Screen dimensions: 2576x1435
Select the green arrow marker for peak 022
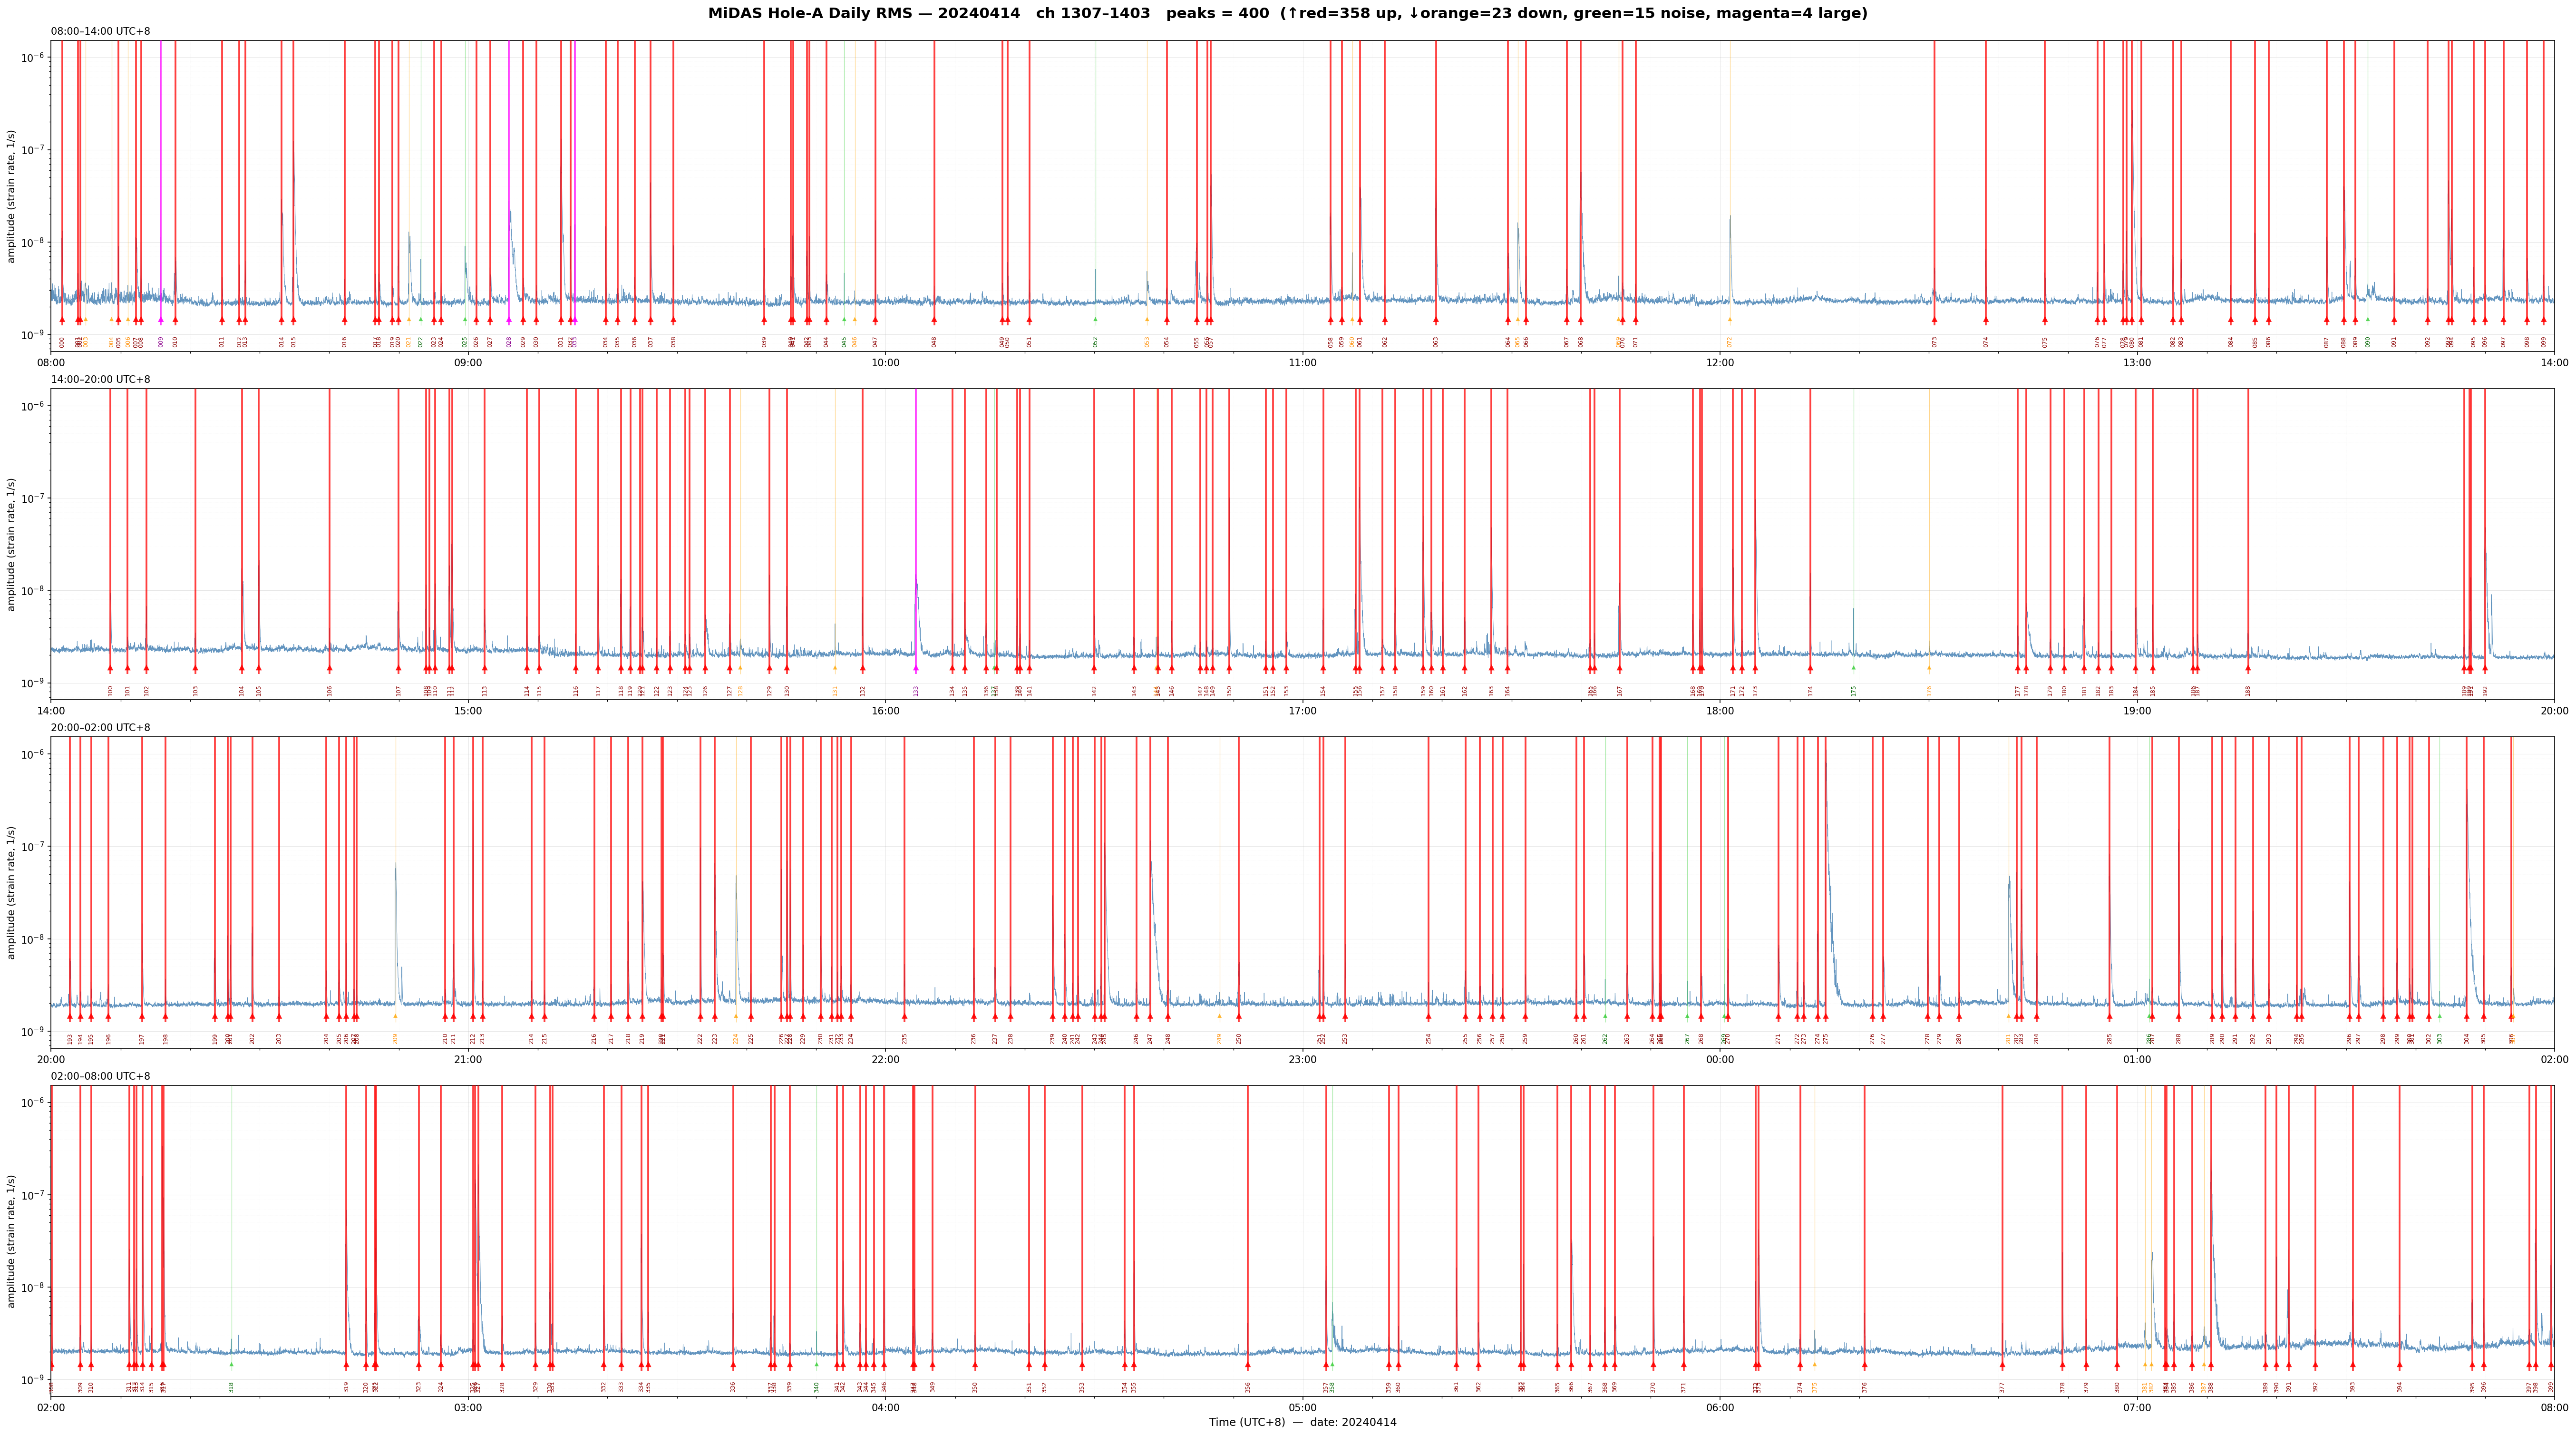pos(421,320)
